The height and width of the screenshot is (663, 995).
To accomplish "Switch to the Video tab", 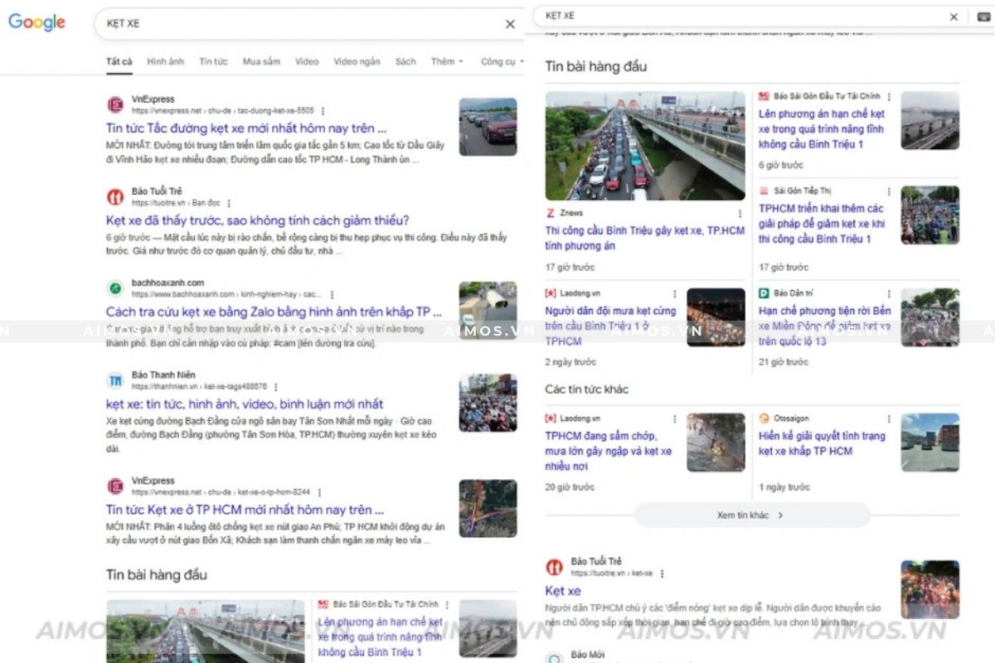I will pos(307,61).
